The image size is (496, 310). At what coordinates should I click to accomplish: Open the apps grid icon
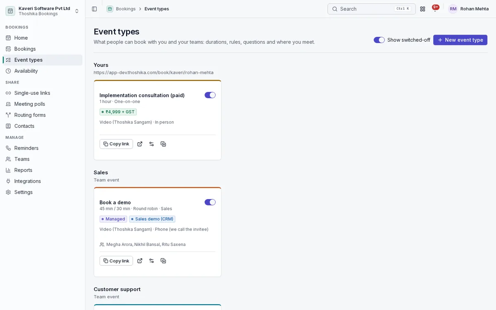click(422, 9)
